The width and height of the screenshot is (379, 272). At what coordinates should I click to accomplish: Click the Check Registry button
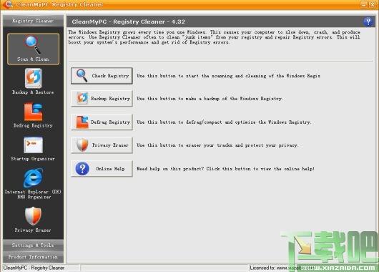pyautogui.click(x=102, y=76)
